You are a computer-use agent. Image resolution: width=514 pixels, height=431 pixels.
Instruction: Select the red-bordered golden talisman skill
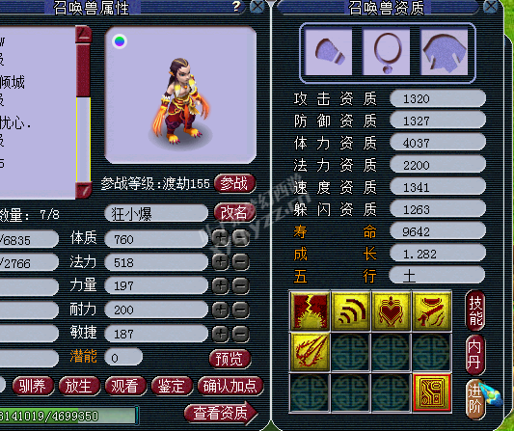432,392
